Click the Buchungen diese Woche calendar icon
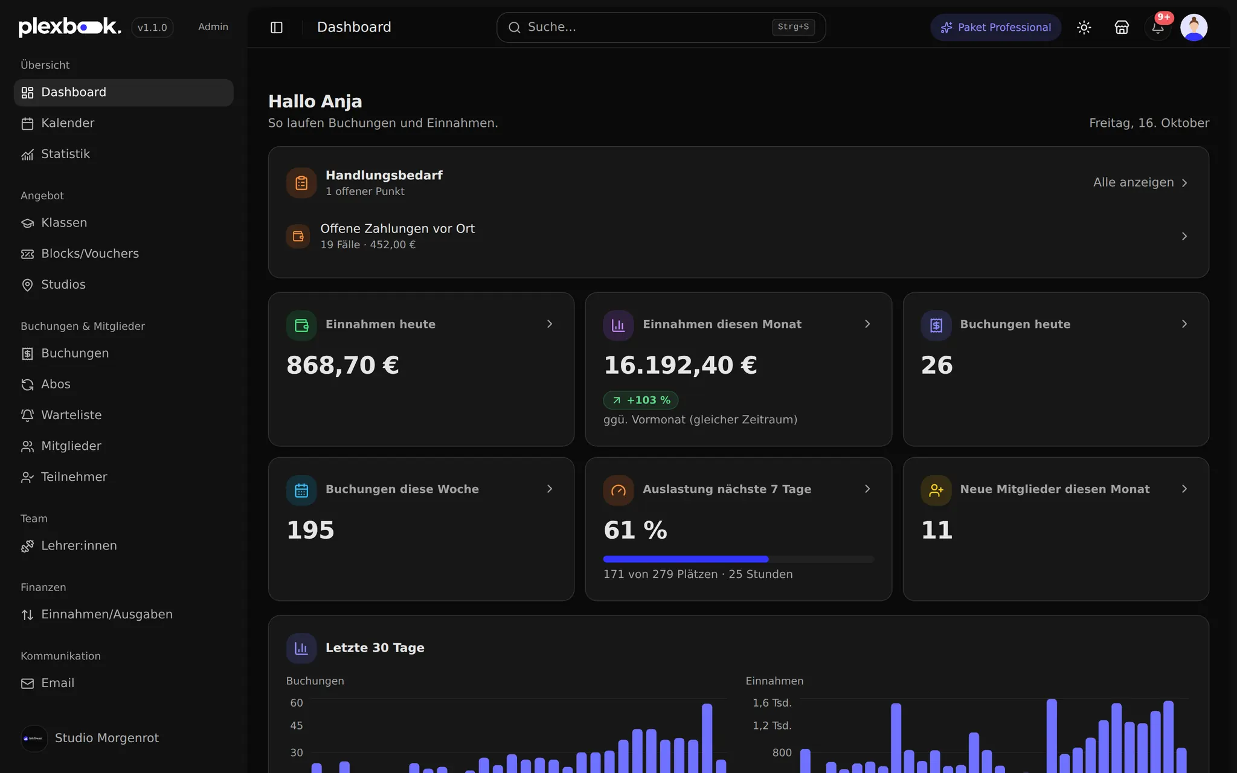Viewport: 1237px width, 773px height. click(301, 490)
